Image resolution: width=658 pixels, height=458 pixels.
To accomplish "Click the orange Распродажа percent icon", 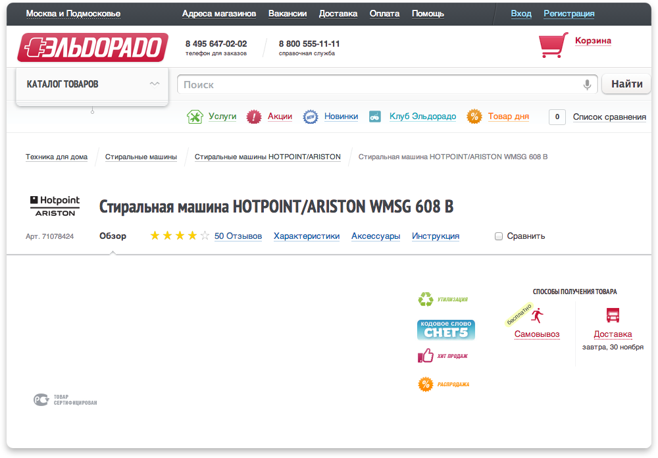I will pyautogui.click(x=426, y=384).
